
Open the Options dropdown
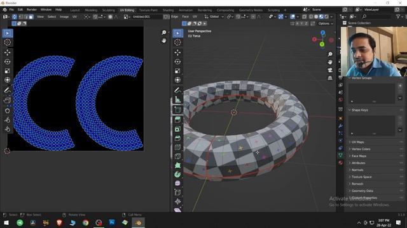coord(326,23)
